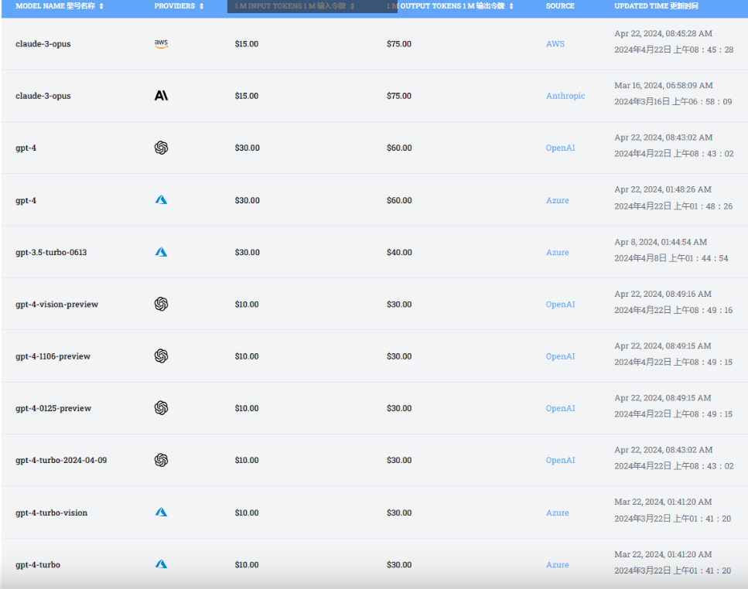Follow the Azure source link for gpt-3.5-turbo-0613
The height and width of the screenshot is (589, 748).
557,253
